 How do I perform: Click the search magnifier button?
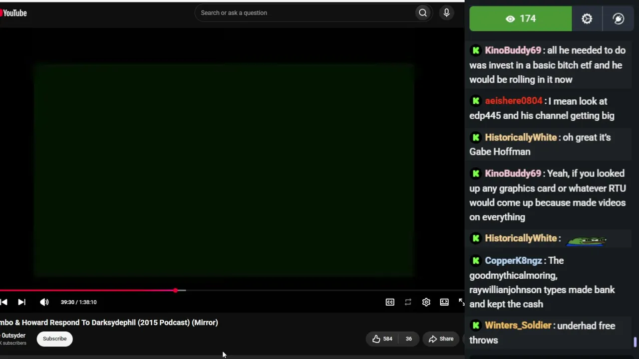pos(423,13)
